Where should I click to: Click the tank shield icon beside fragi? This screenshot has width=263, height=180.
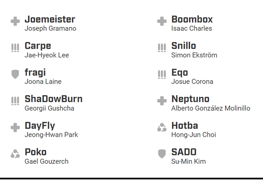pyautogui.click(x=15, y=74)
